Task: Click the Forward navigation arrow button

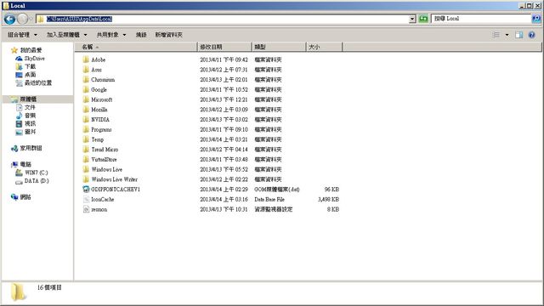Action: [23, 19]
